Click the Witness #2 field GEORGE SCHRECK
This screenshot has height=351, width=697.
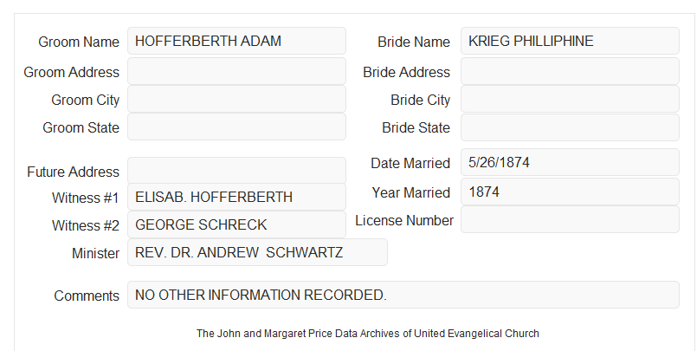[x=236, y=224]
